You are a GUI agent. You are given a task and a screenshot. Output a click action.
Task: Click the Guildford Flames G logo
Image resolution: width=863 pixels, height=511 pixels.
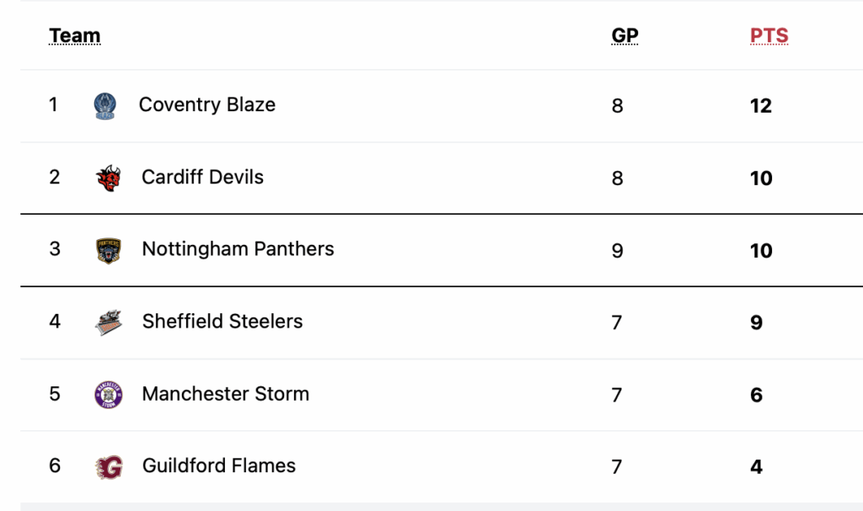(109, 466)
